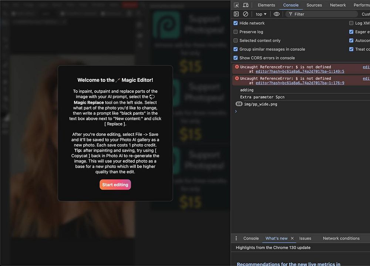Close the What's new drawer tab
This screenshot has width=370, height=266.
292,238
